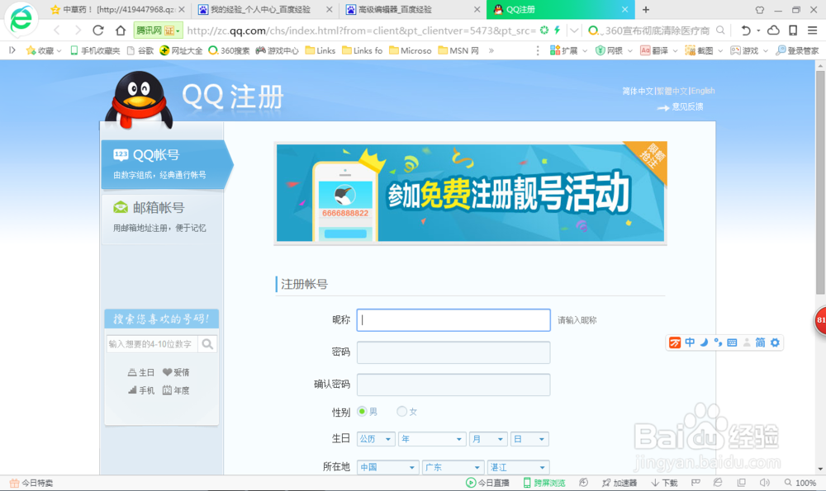
Task: Open the 月 birth month dropdown
Action: tap(488, 439)
